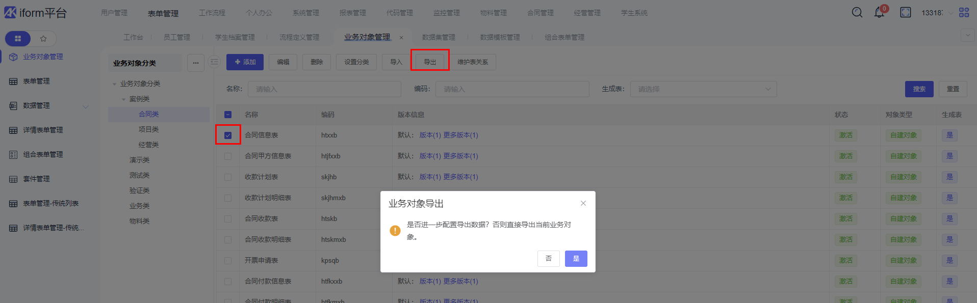Click the star favorites icon in sidebar
Image resolution: width=977 pixels, height=303 pixels.
click(x=43, y=39)
